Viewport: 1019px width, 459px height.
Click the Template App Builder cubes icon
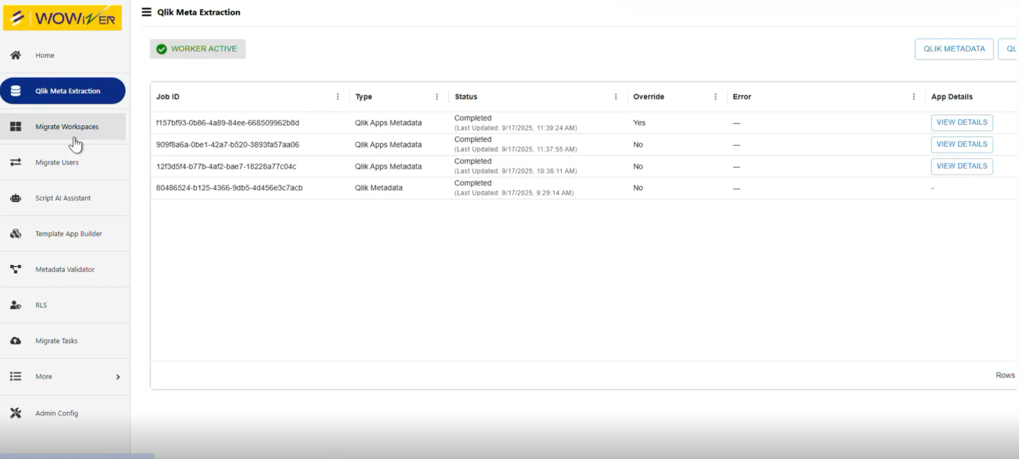(16, 234)
